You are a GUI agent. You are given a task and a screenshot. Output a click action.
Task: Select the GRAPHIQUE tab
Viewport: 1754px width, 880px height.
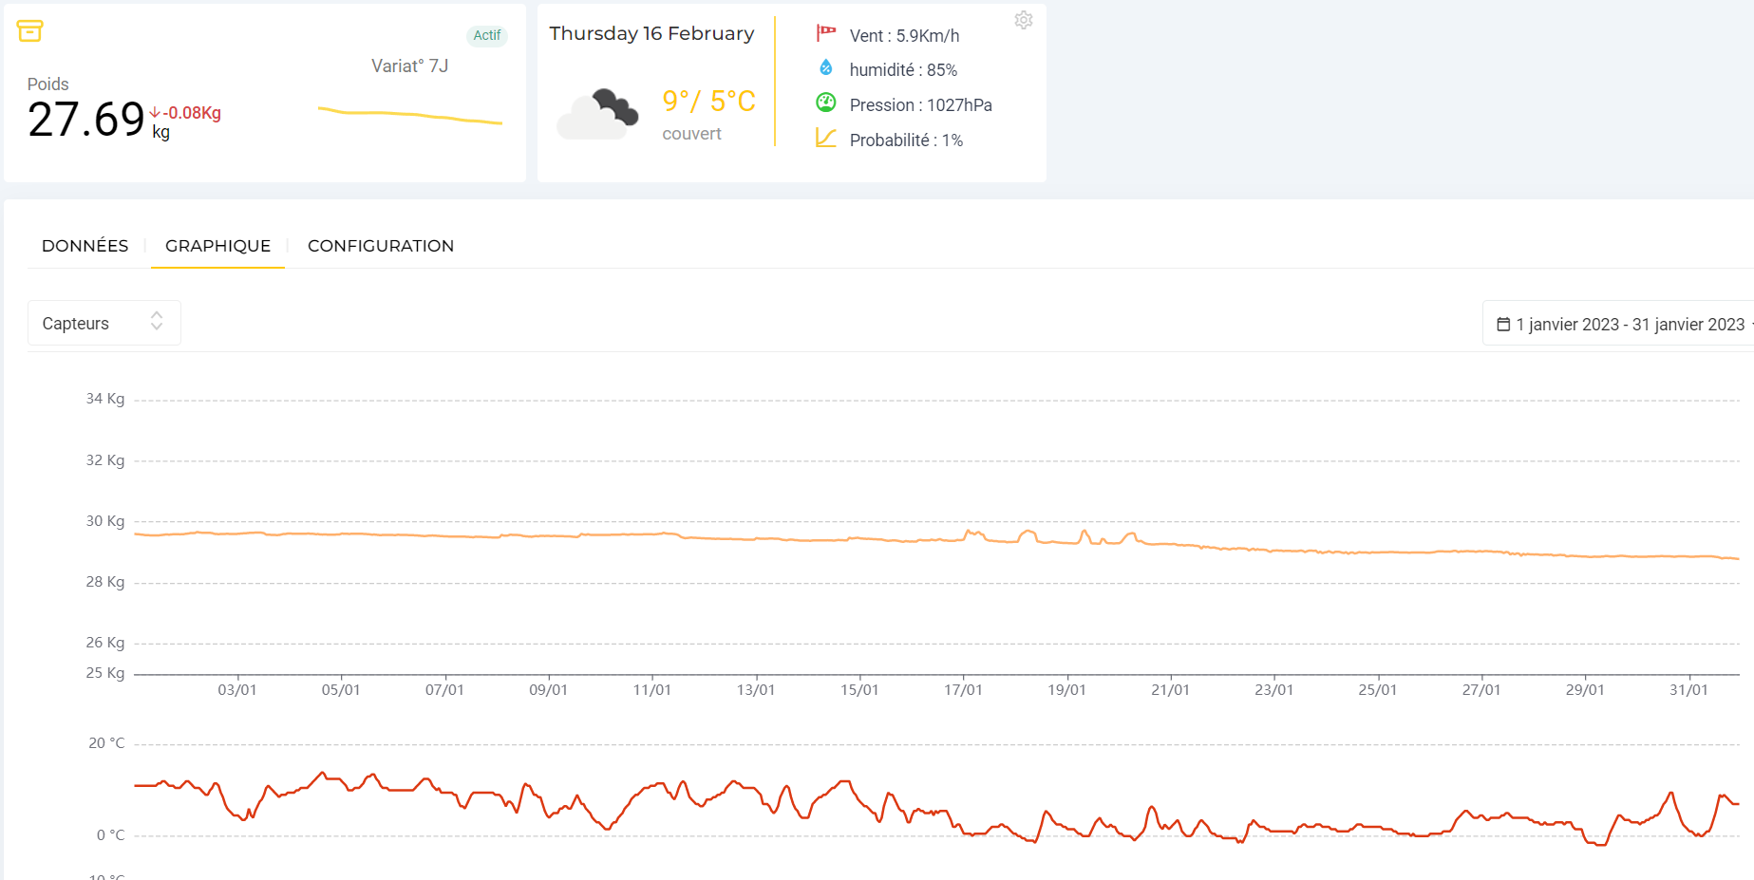tap(217, 246)
